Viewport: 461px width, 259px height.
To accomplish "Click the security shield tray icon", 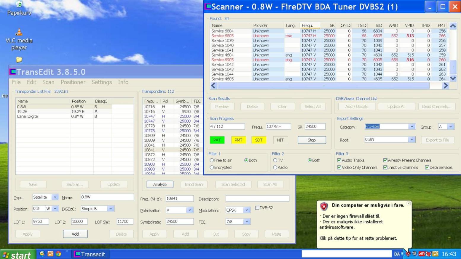I will tap(408, 254).
